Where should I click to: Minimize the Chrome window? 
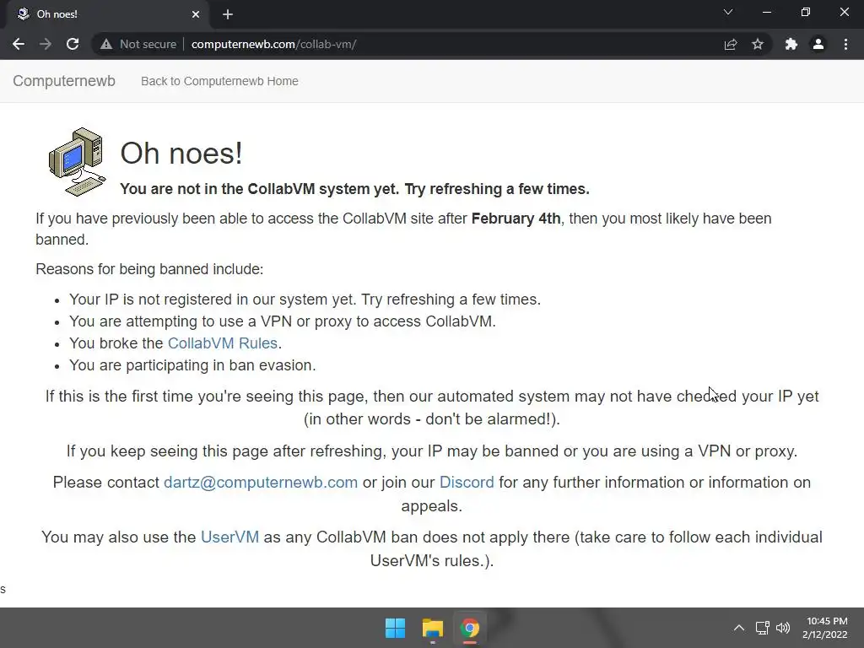[766, 12]
